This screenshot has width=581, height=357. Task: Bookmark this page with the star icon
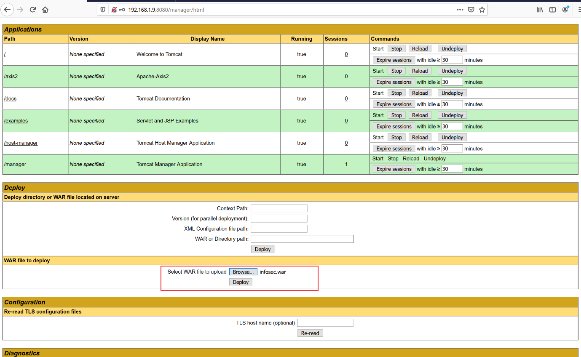(482, 10)
